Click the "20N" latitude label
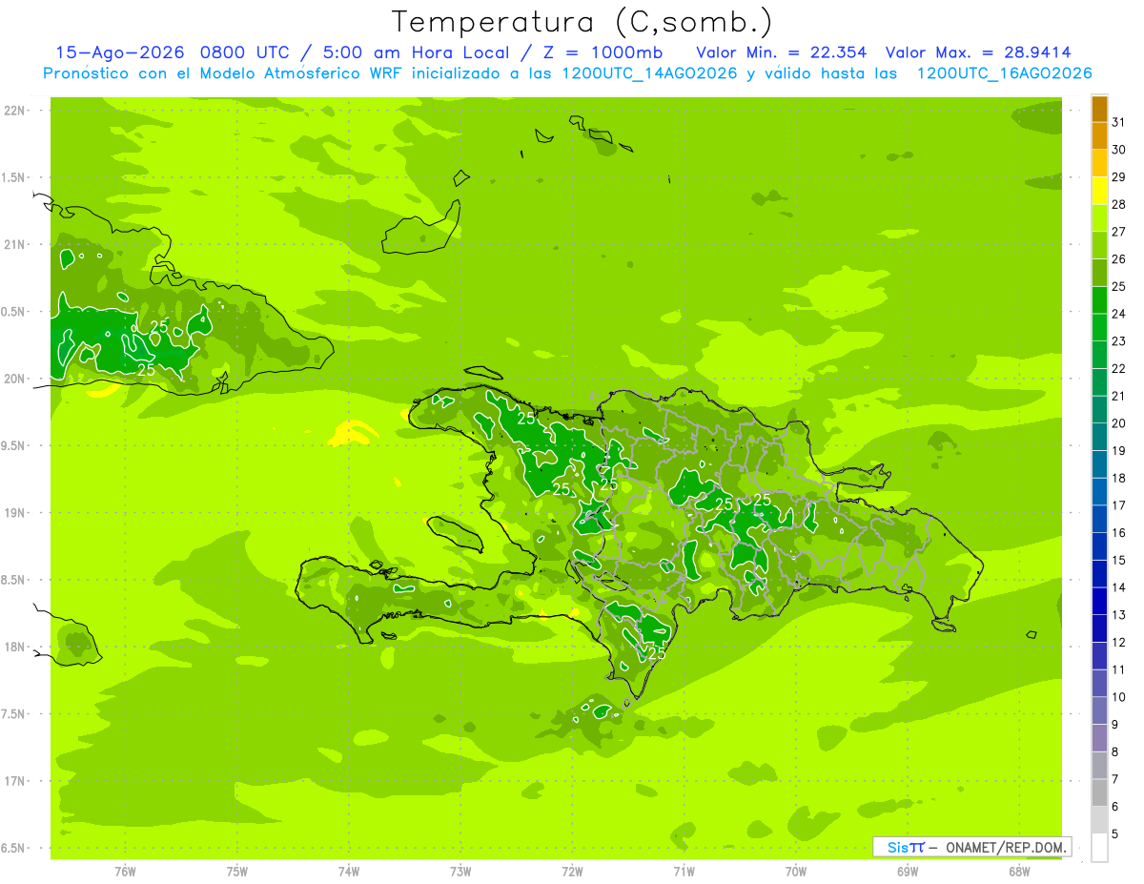Viewport: 1144px width, 884px height. click(x=14, y=379)
